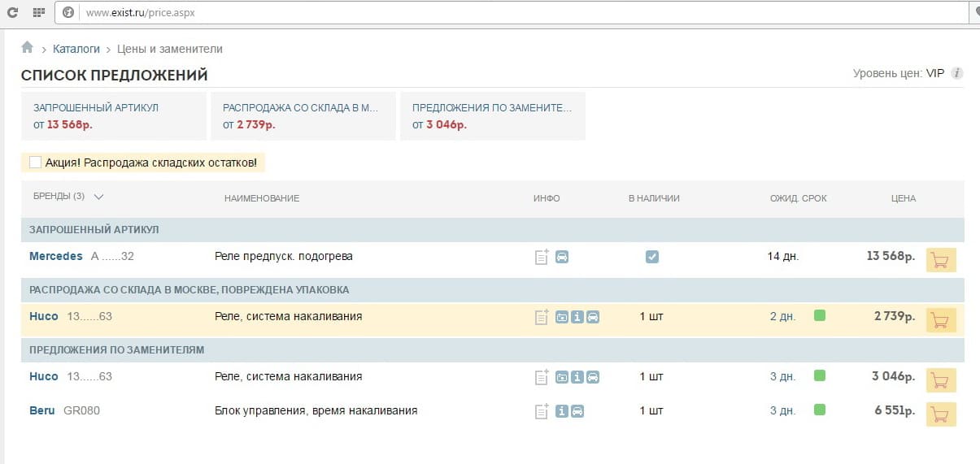Open the browser apps grid icon
980x464 pixels.
[38, 13]
